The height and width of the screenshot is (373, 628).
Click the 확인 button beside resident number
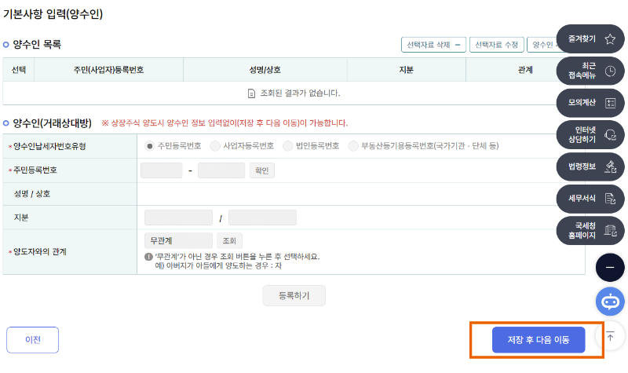click(262, 170)
